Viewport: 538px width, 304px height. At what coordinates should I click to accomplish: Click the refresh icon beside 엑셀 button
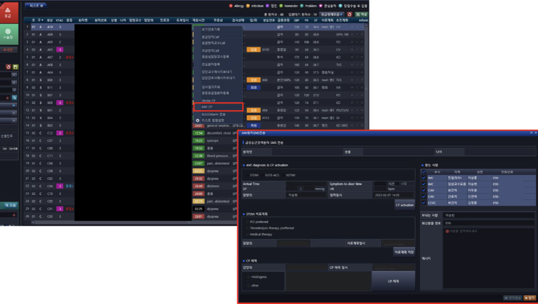coord(349,14)
